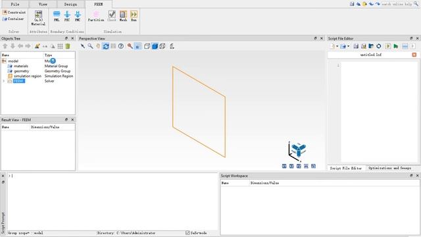
Task: Select the zoom magnifier tool in Perspective View
Action: pos(91,46)
